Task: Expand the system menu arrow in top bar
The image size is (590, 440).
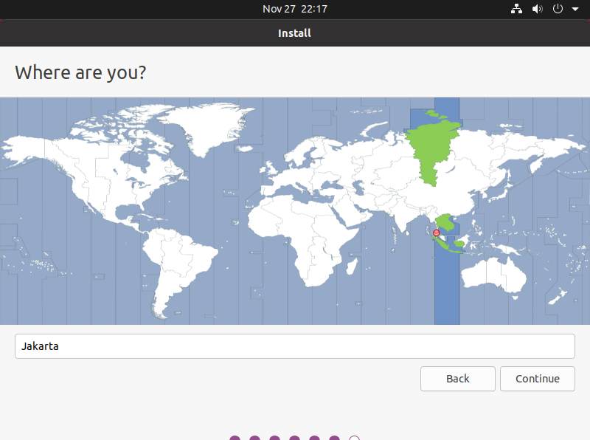Action: [575, 9]
